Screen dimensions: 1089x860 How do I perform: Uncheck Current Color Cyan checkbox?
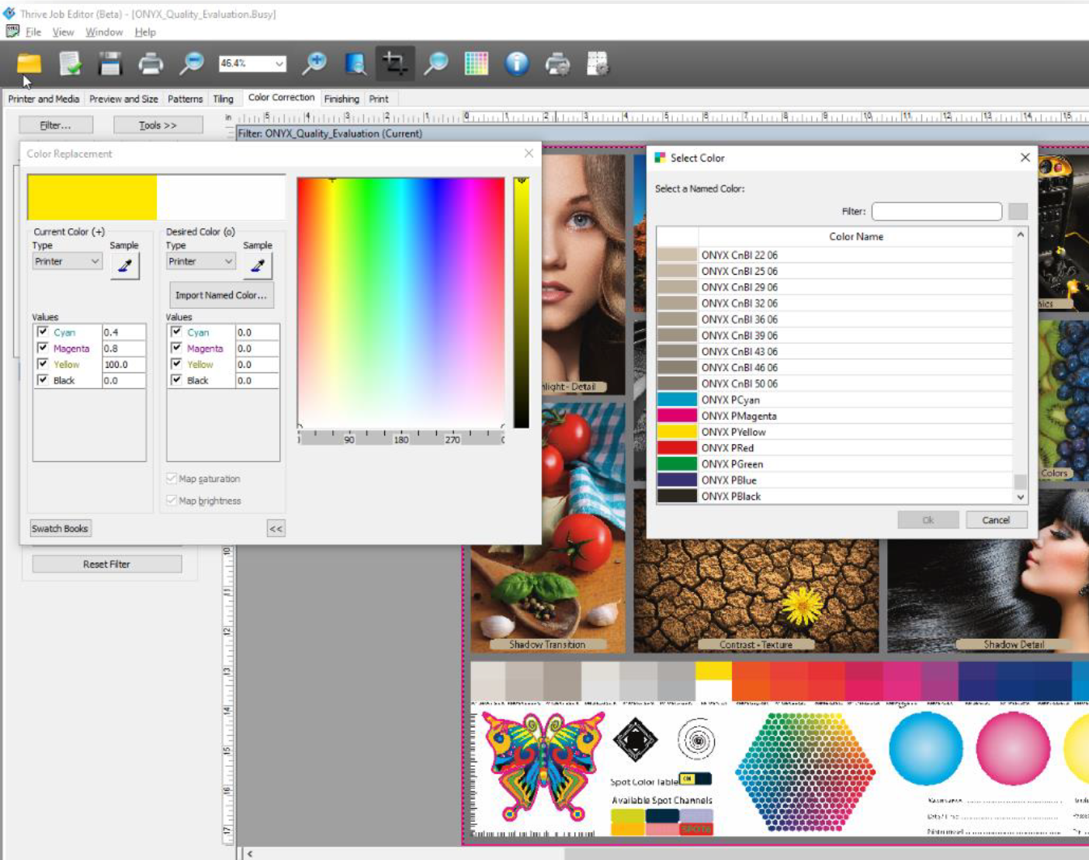43,332
